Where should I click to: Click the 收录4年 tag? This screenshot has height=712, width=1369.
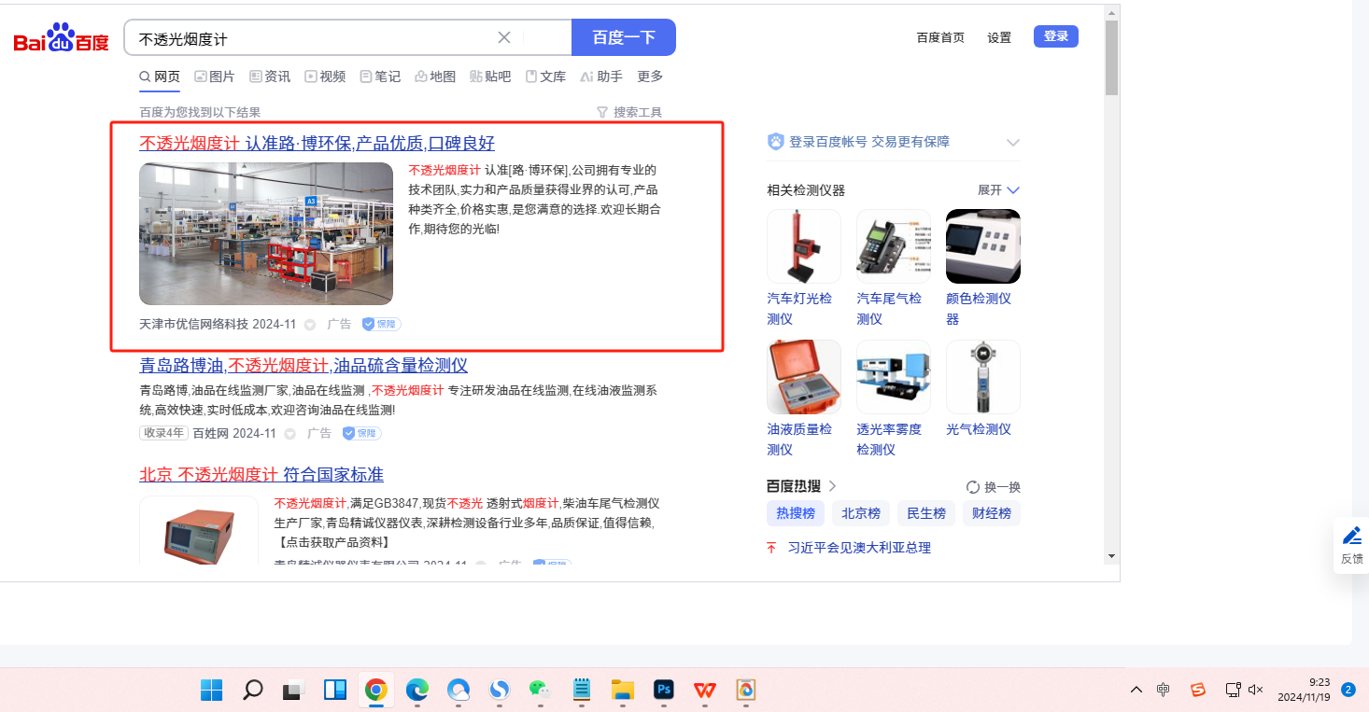click(163, 433)
